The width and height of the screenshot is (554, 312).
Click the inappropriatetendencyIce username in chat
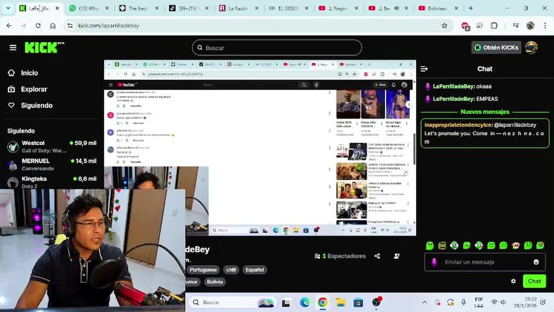[458, 125]
